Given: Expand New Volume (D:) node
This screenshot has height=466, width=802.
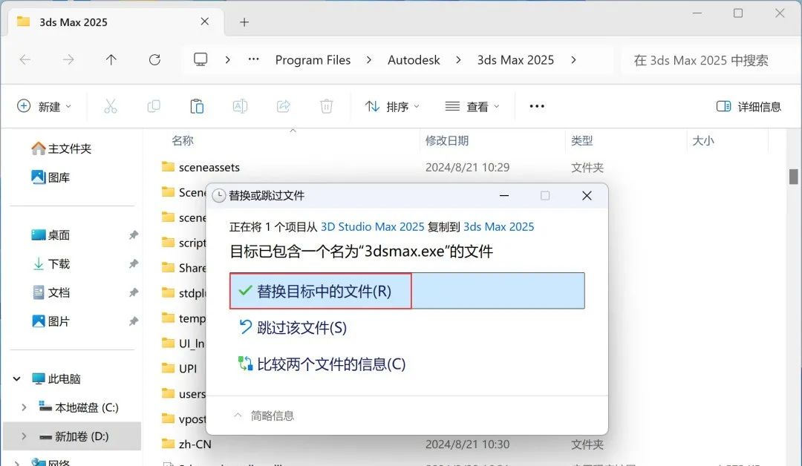Looking at the screenshot, I should (x=24, y=436).
